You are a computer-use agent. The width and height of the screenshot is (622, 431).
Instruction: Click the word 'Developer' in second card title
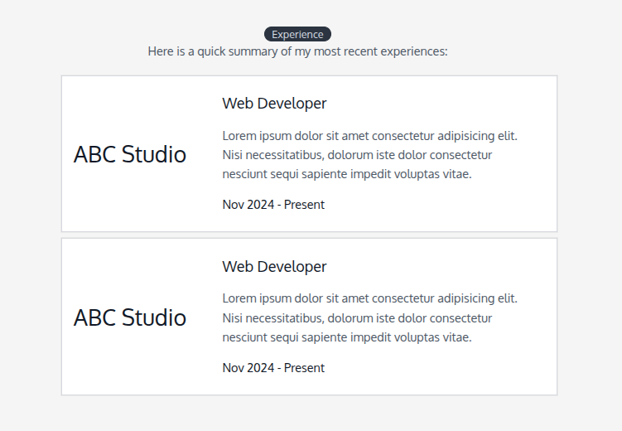[x=292, y=267]
